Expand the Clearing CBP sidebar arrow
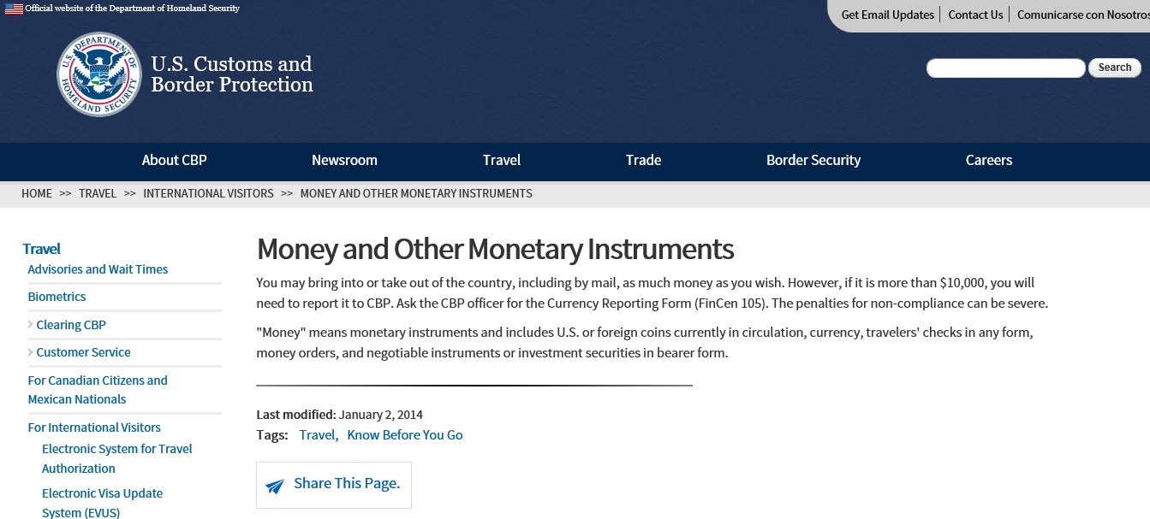Screen dimensions: 1150x519 pyautogui.click(x=31, y=325)
